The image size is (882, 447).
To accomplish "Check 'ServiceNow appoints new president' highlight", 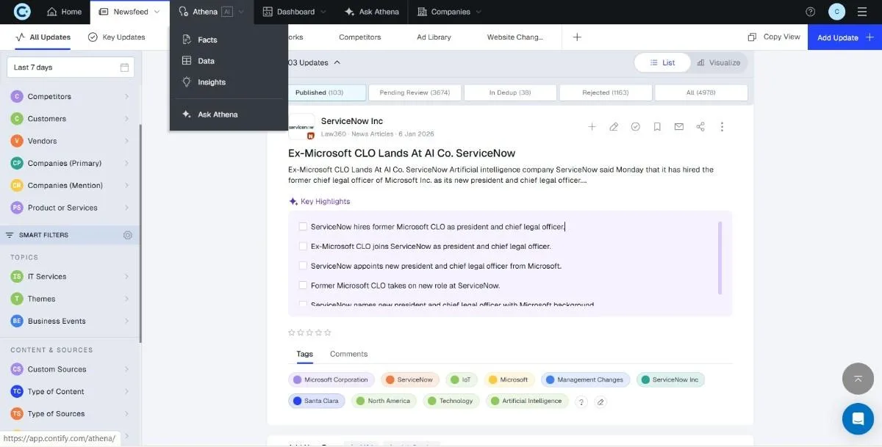I will [x=303, y=266].
